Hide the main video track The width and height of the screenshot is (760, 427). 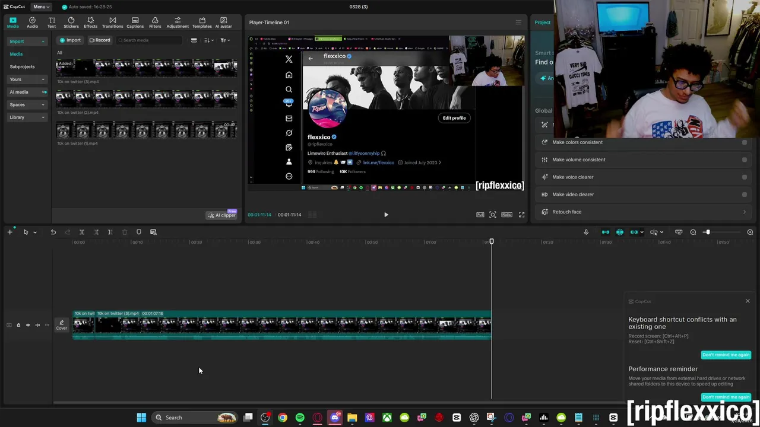[x=28, y=325]
